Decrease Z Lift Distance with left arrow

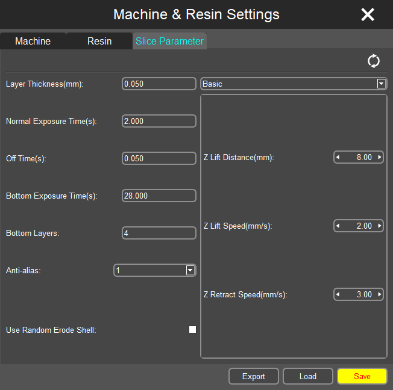[x=338, y=157]
